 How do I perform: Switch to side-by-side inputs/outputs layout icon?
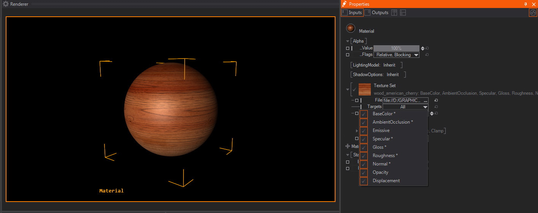[x=394, y=13]
